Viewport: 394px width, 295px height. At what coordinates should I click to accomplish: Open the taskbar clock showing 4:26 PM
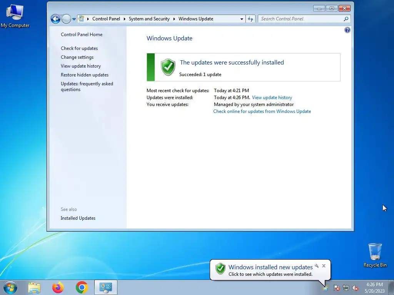tap(375, 288)
